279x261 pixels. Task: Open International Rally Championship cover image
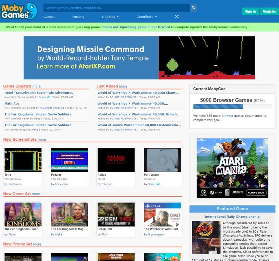pyautogui.click(x=206, y=238)
